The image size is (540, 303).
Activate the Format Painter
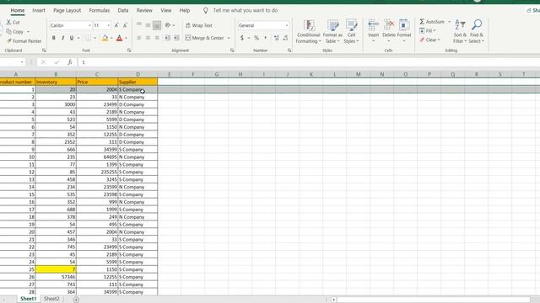click(x=24, y=41)
